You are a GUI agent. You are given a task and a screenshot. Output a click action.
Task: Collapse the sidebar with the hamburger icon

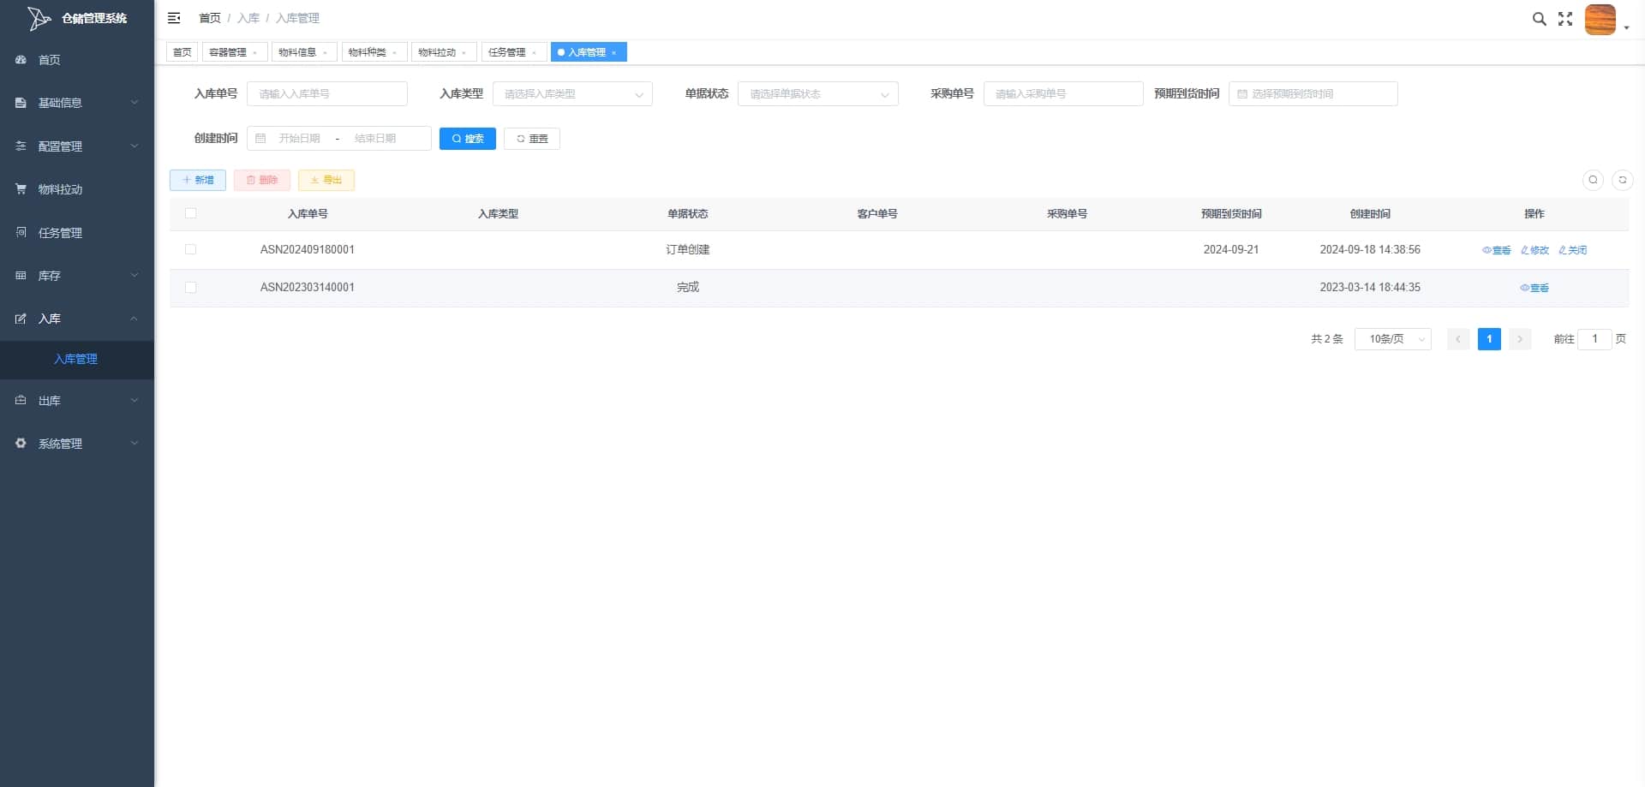pyautogui.click(x=174, y=18)
